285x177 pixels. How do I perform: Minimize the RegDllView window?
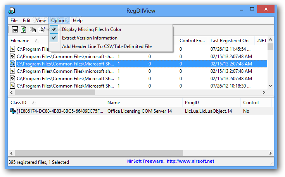coord(242,9)
